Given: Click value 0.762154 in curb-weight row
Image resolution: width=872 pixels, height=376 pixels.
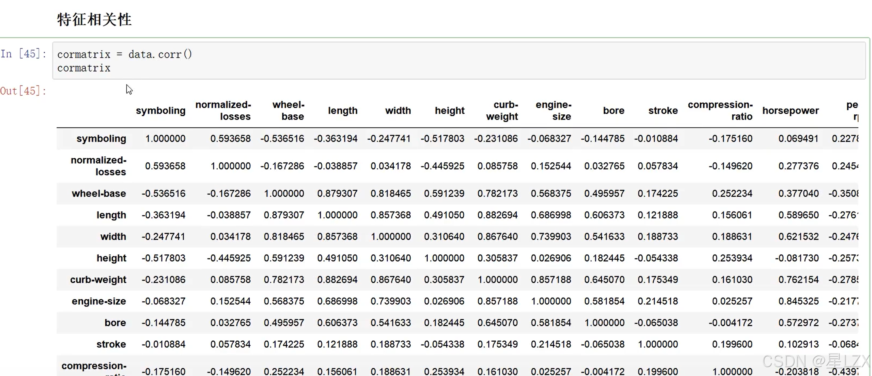Looking at the screenshot, I should [x=798, y=279].
